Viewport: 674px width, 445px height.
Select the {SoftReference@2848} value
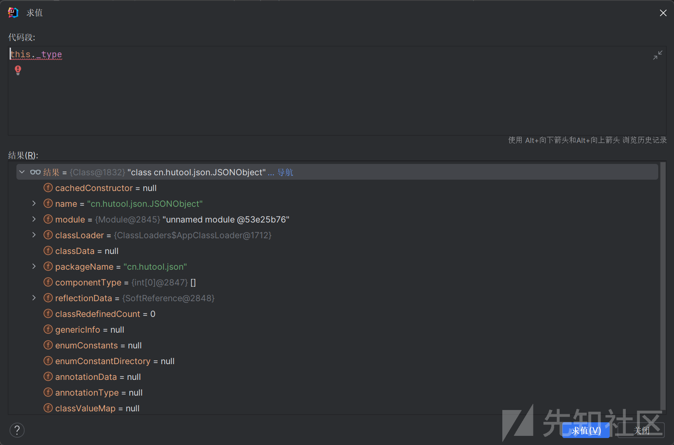pyautogui.click(x=168, y=298)
